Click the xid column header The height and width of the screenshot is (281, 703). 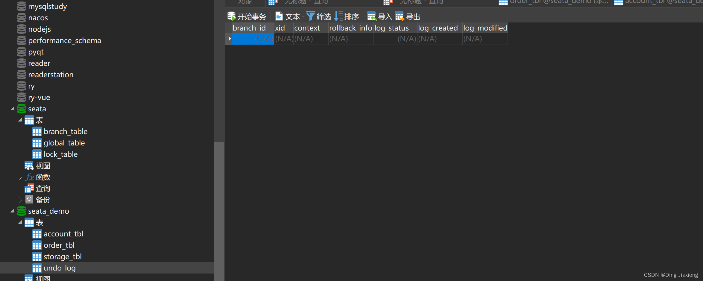(x=284, y=28)
